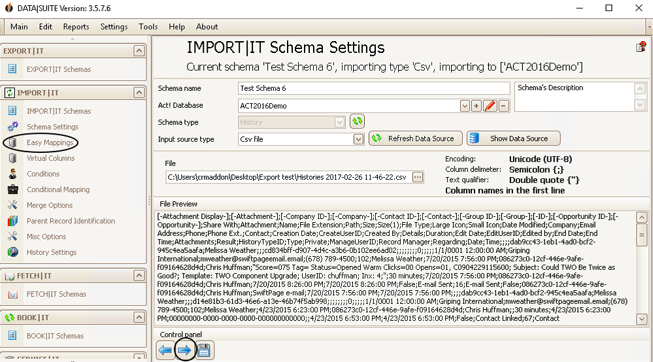The width and height of the screenshot is (653, 362).
Task: Click Refresh Data Source button
Action: coord(416,139)
